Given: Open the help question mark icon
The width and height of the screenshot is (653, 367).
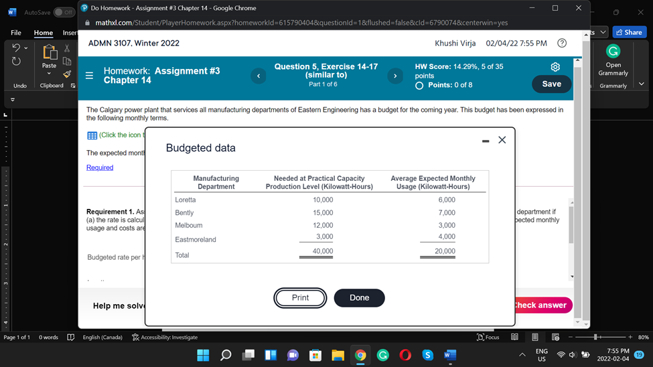Looking at the screenshot, I should click(562, 43).
